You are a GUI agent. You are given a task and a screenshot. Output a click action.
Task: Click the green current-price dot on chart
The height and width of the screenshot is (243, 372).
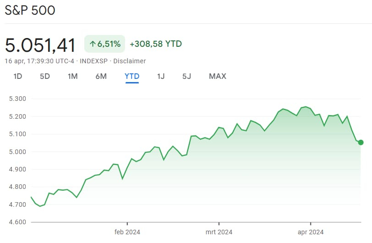[x=361, y=143]
